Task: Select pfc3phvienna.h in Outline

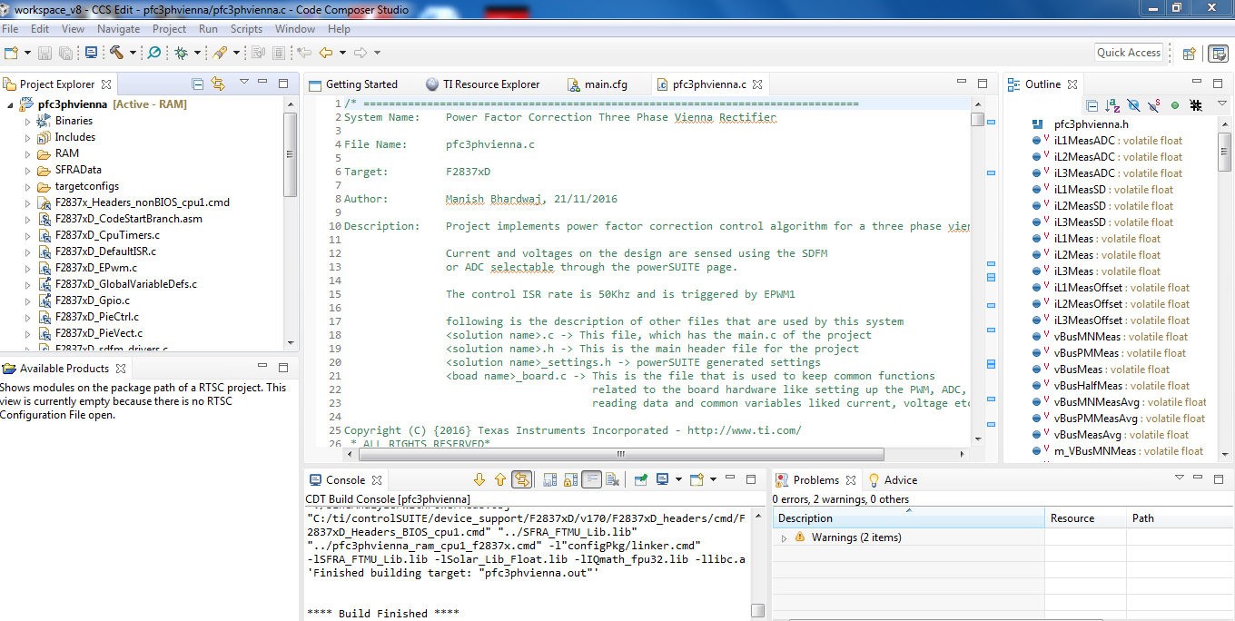Action: pos(1080,124)
